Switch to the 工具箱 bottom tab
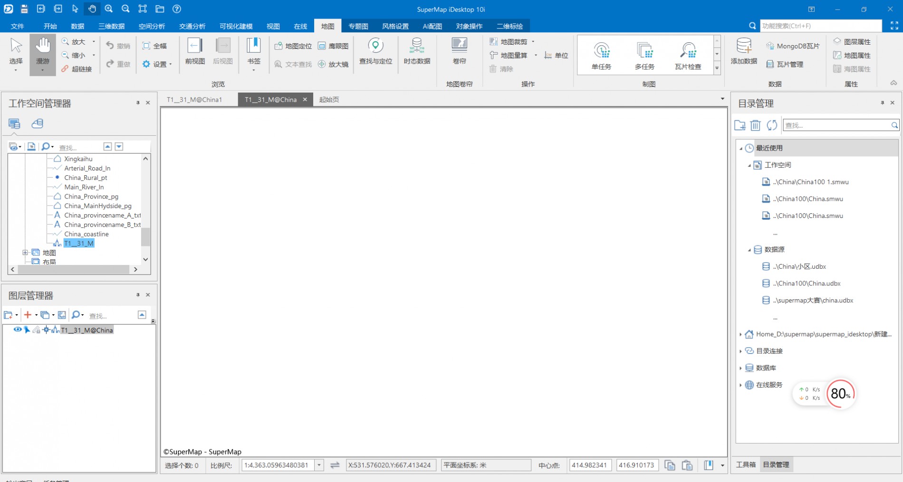The height and width of the screenshot is (482, 903). pyautogui.click(x=746, y=464)
